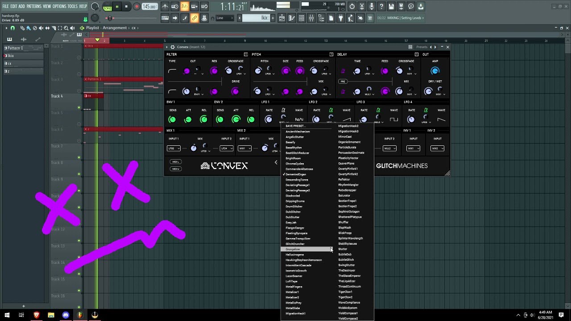Select the Hallucinogena preset
The height and width of the screenshot is (321, 571).
[294, 255]
